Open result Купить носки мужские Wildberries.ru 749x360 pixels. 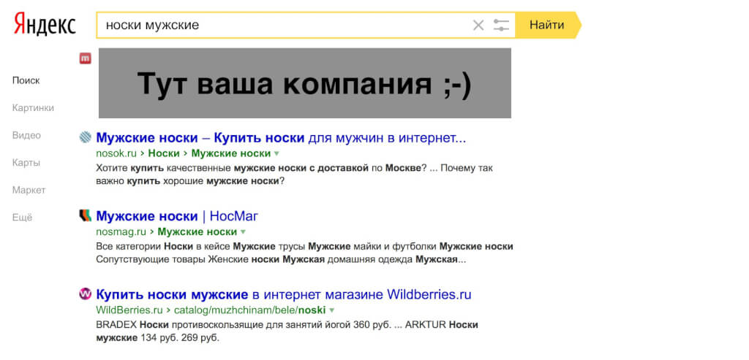point(284,294)
